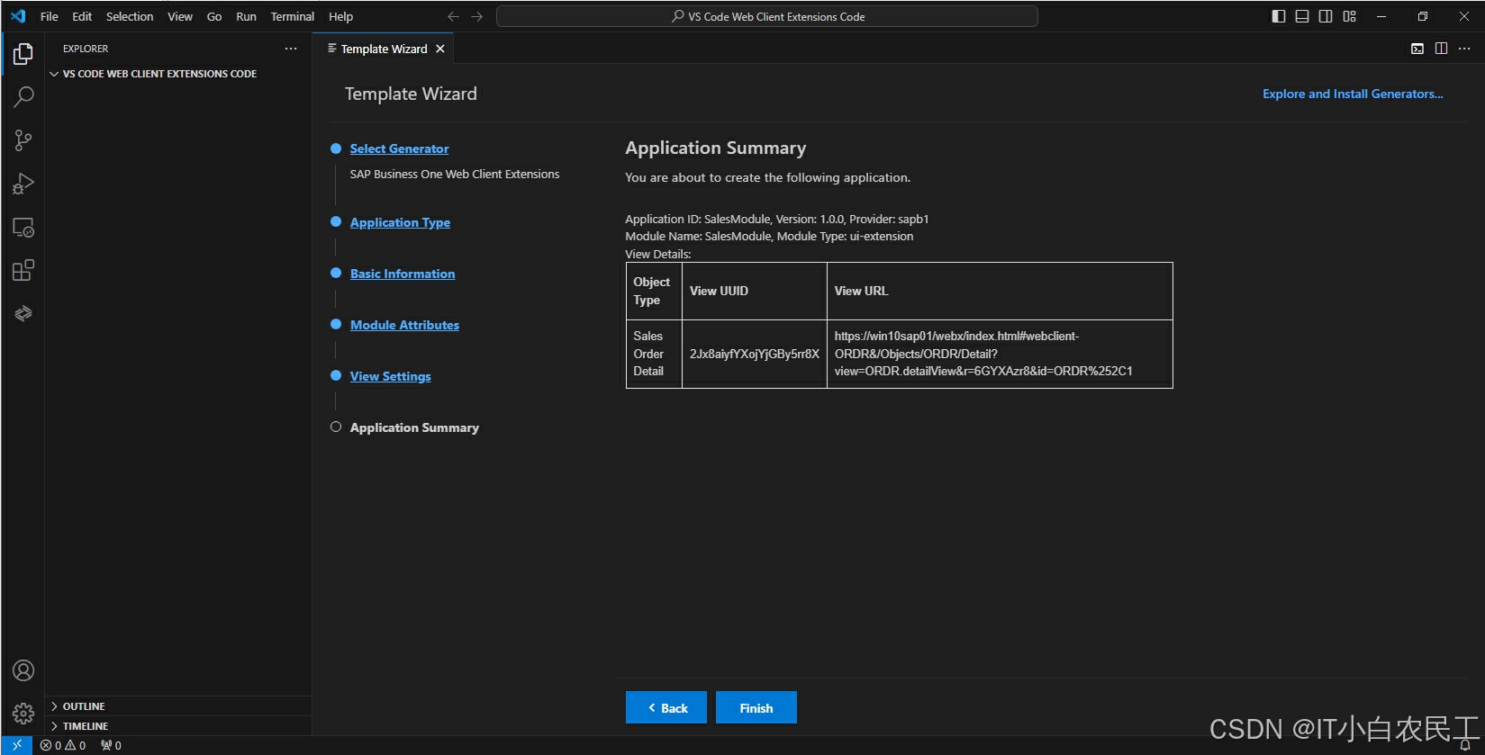
Task: Click the Object Type column header
Action: pos(654,291)
